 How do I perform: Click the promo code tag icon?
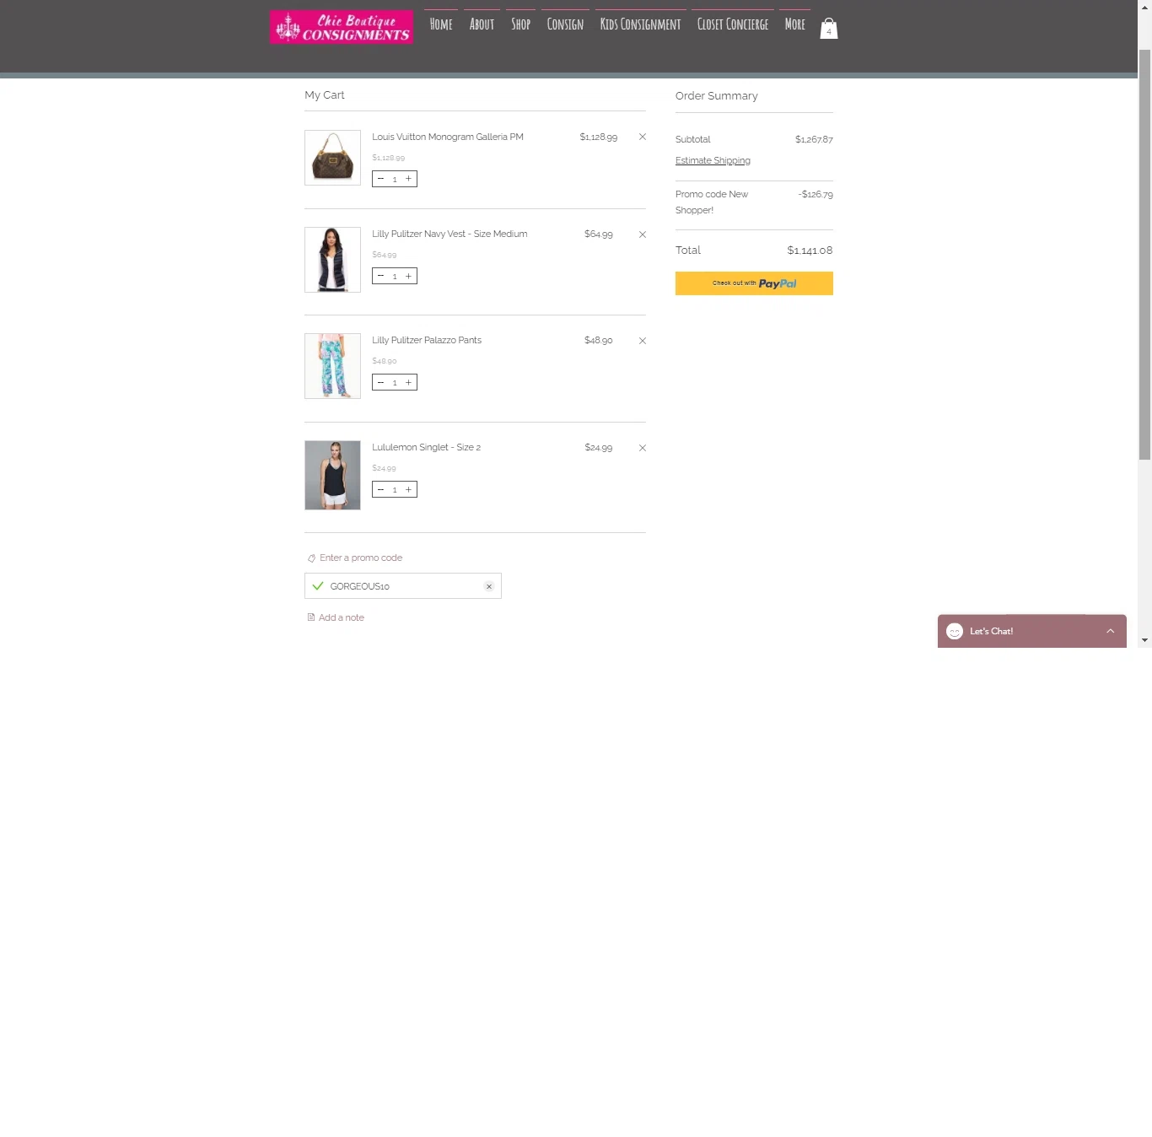pyautogui.click(x=311, y=558)
